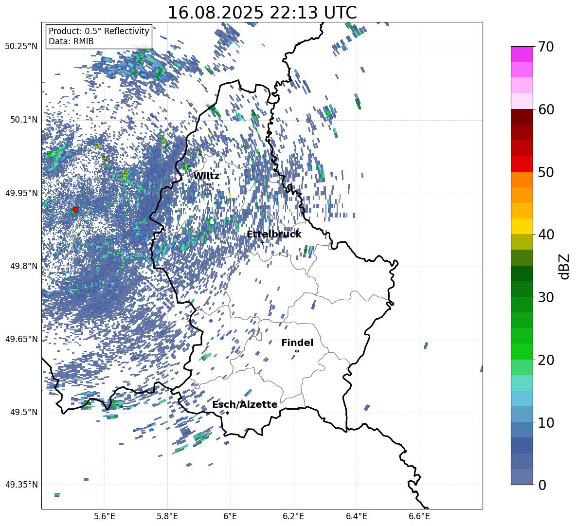The height and width of the screenshot is (526, 576).
Task: Click the yellow colorbar segment above 40
Action: pos(522,226)
